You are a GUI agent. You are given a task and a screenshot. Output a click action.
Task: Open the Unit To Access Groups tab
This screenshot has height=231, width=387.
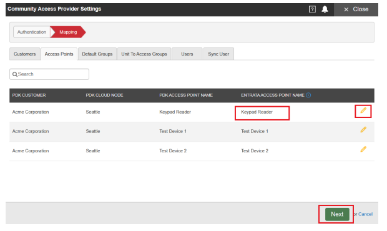[144, 54]
